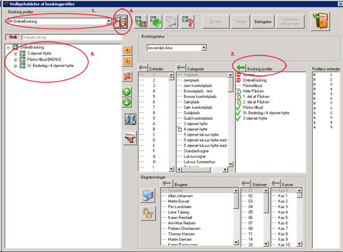
Task: Select user Lene Taberg in Brugere
Action: [x=178, y=212]
